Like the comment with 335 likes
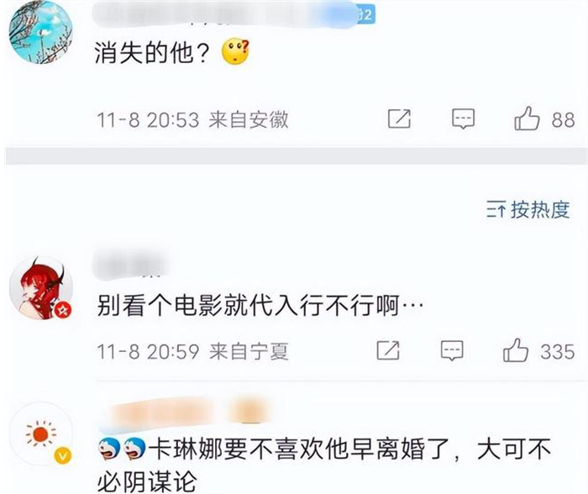The width and height of the screenshot is (588, 494). pos(516,350)
